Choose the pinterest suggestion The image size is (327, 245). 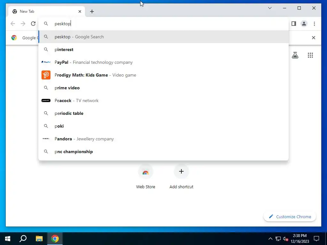(x=163, y=49)
